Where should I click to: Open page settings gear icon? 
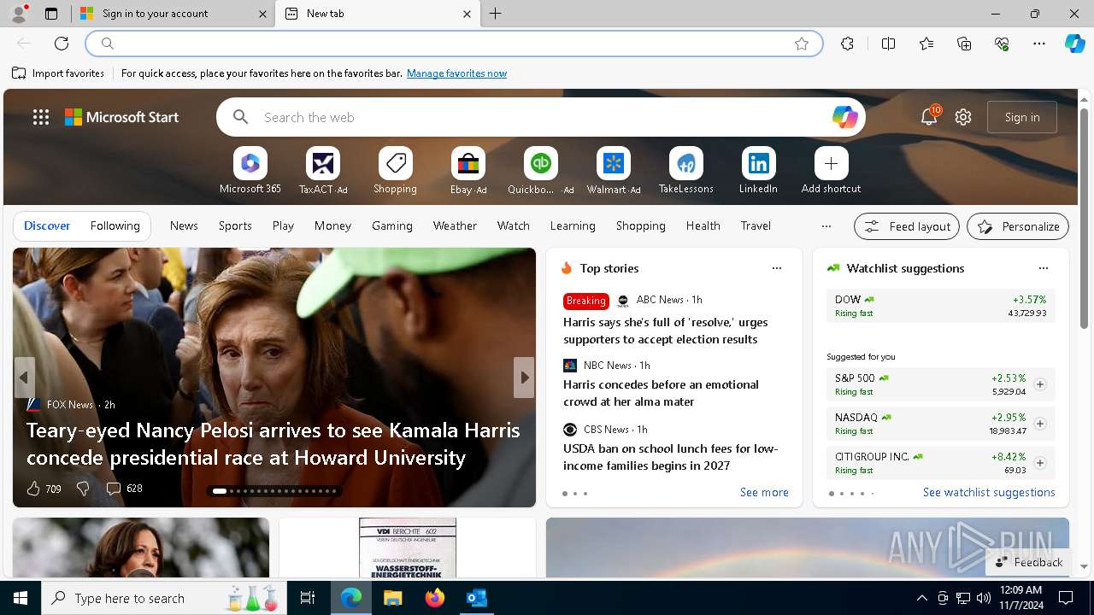tap(963, 117)
